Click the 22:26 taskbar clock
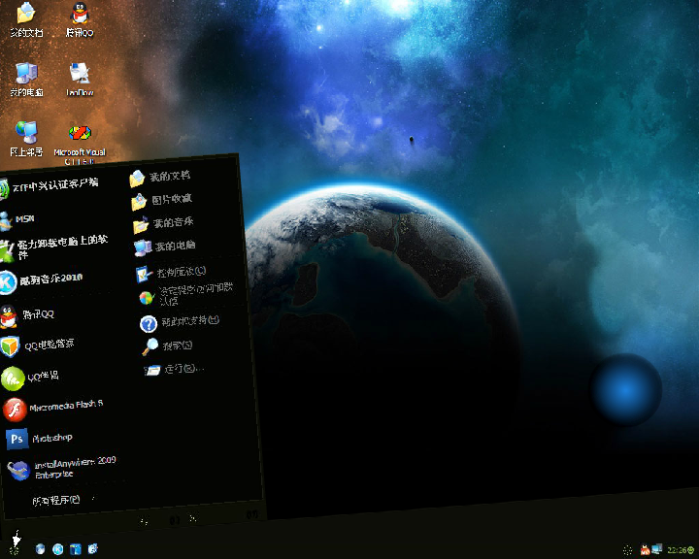This screenshot has width=699, height=559. point(677,550)
